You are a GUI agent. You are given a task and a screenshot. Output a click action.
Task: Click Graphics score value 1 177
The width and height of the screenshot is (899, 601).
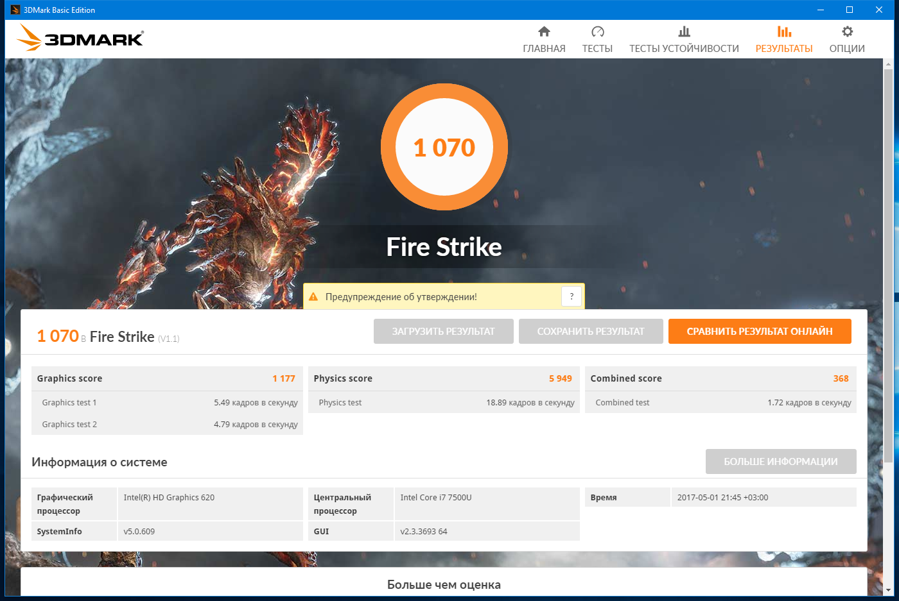tap(284, 378)
